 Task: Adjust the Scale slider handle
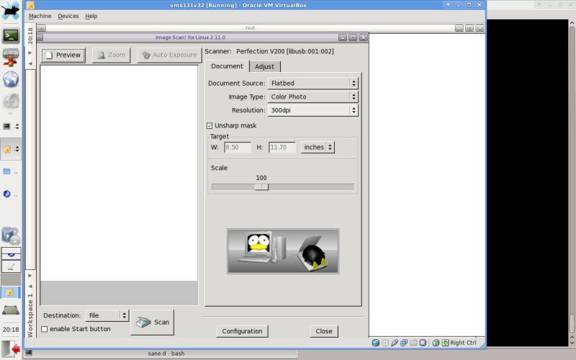pos(261,187)
